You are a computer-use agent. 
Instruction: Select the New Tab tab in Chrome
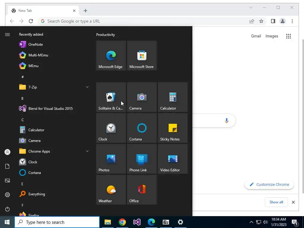[x=43, y=11]
